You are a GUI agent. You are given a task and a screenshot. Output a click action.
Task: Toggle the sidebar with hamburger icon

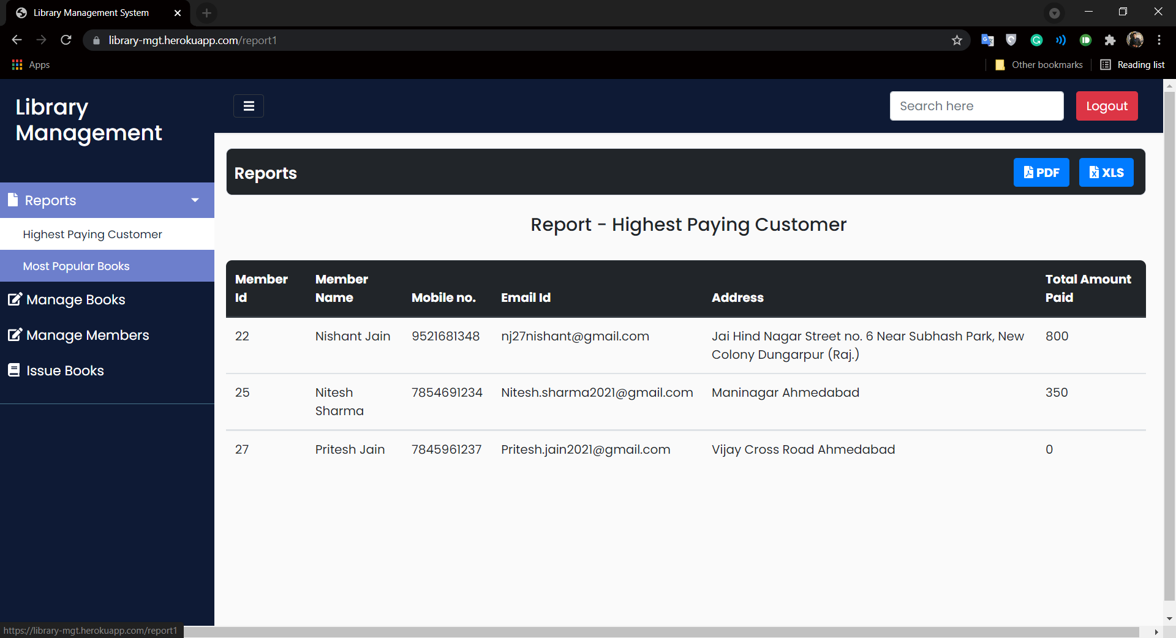tap(248, 105)
